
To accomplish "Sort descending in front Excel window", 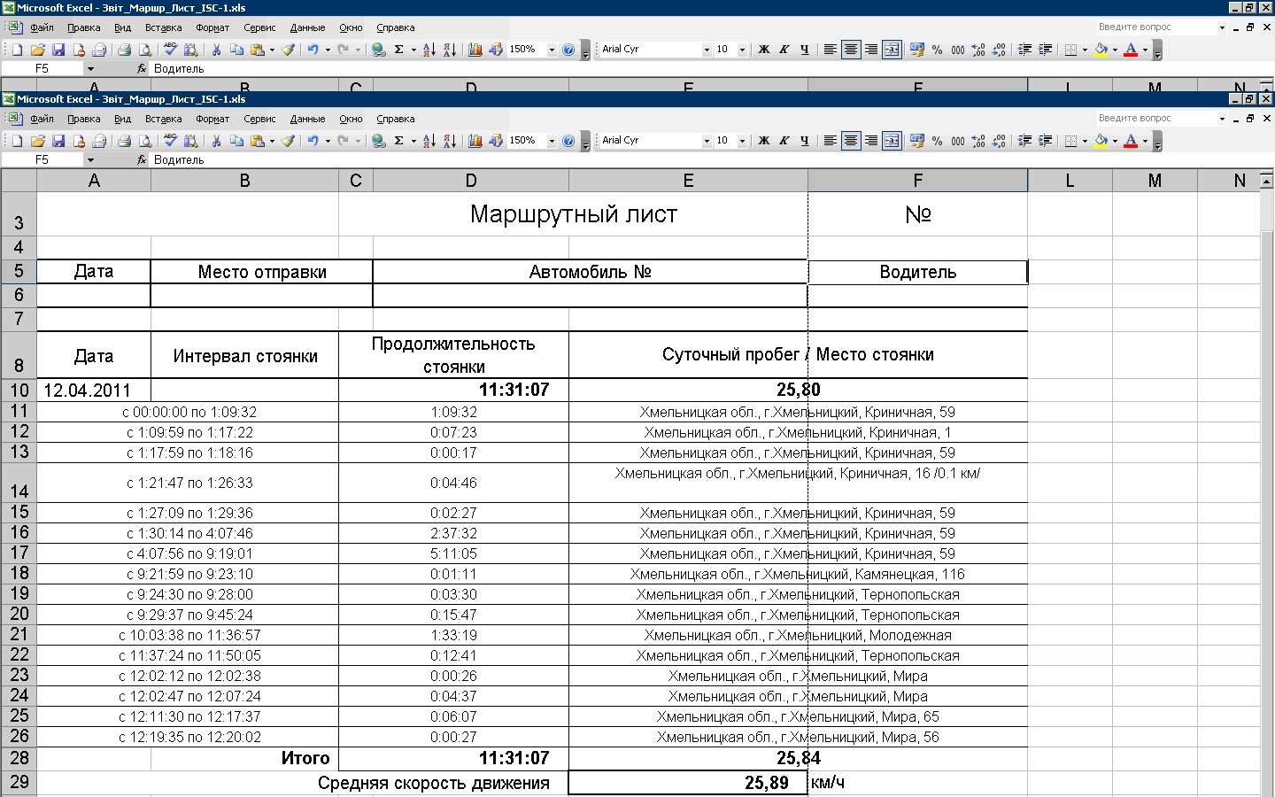I will pyautogui.click(x=450, y=141).
